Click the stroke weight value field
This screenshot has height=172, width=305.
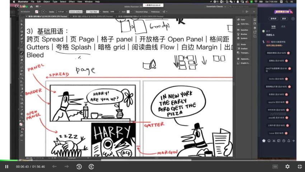click(61, 12)
